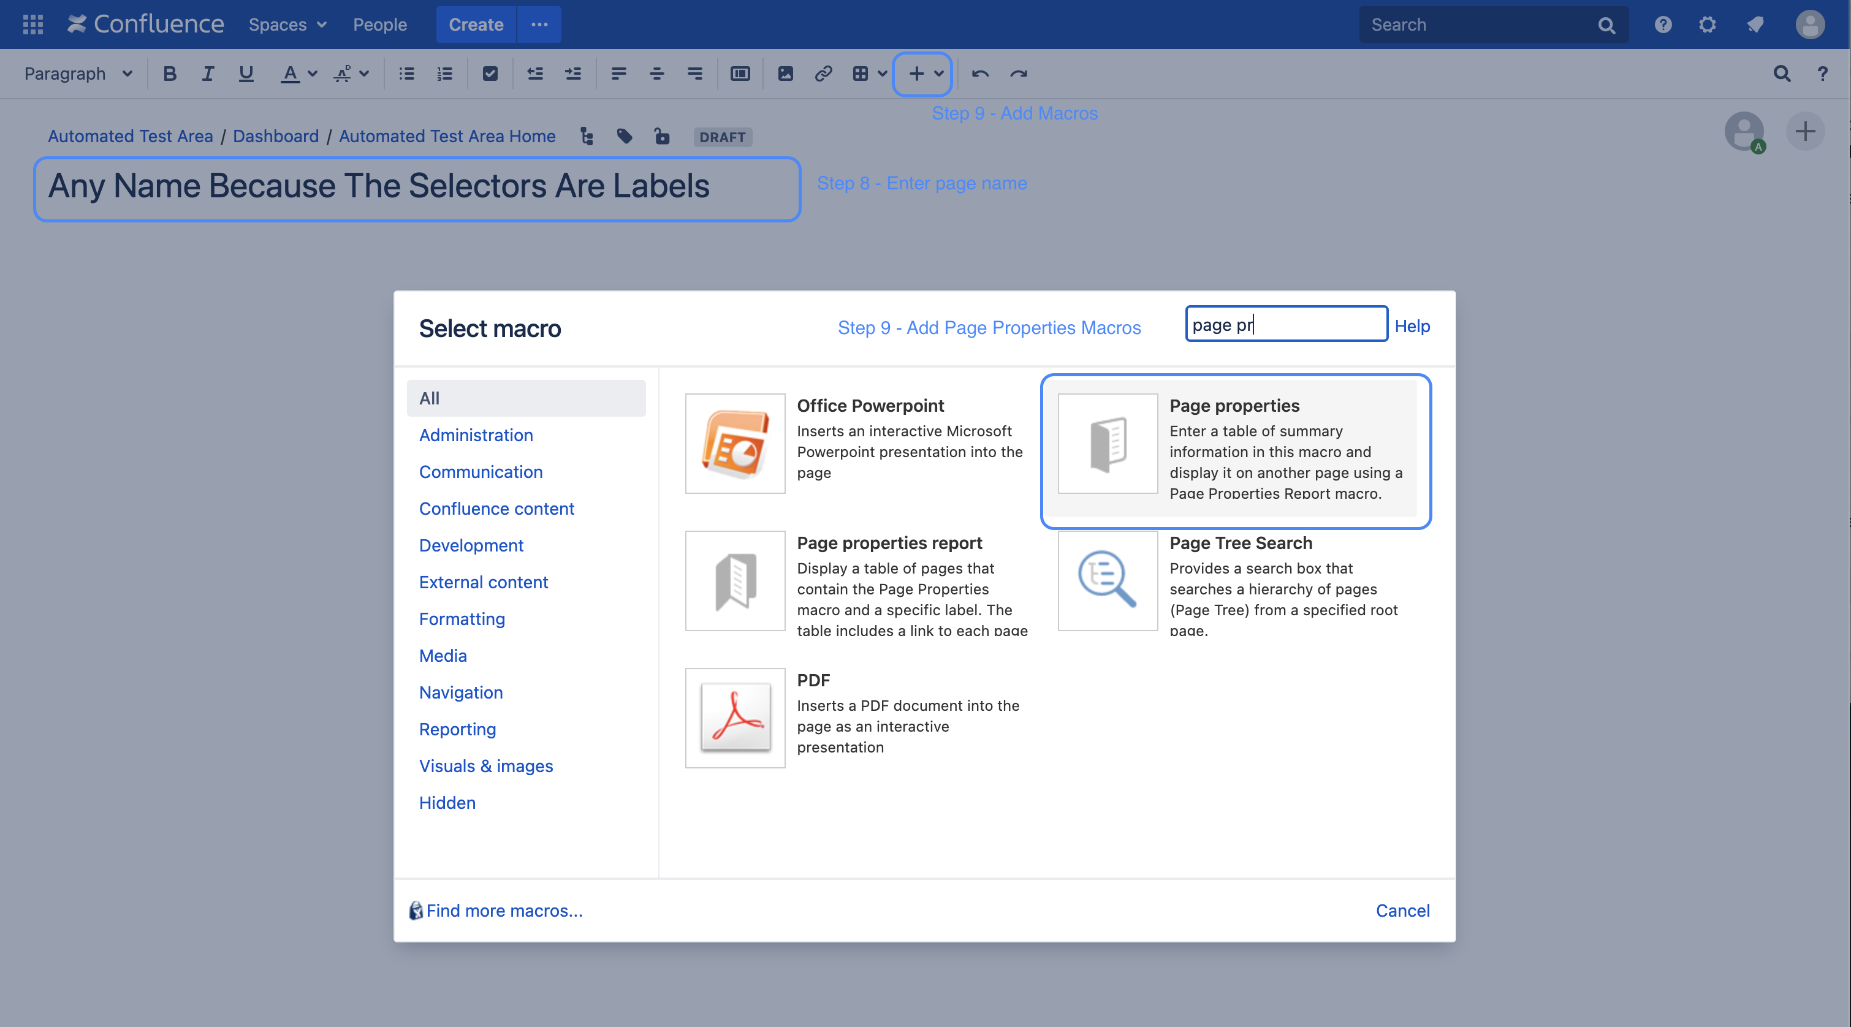
Task: Open the Spaces dropdown menu
Action: click(287, 25)
